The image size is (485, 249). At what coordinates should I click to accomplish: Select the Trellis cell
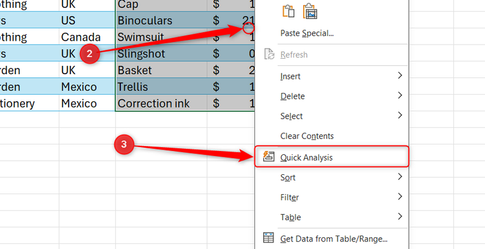(x=161, y=86)
